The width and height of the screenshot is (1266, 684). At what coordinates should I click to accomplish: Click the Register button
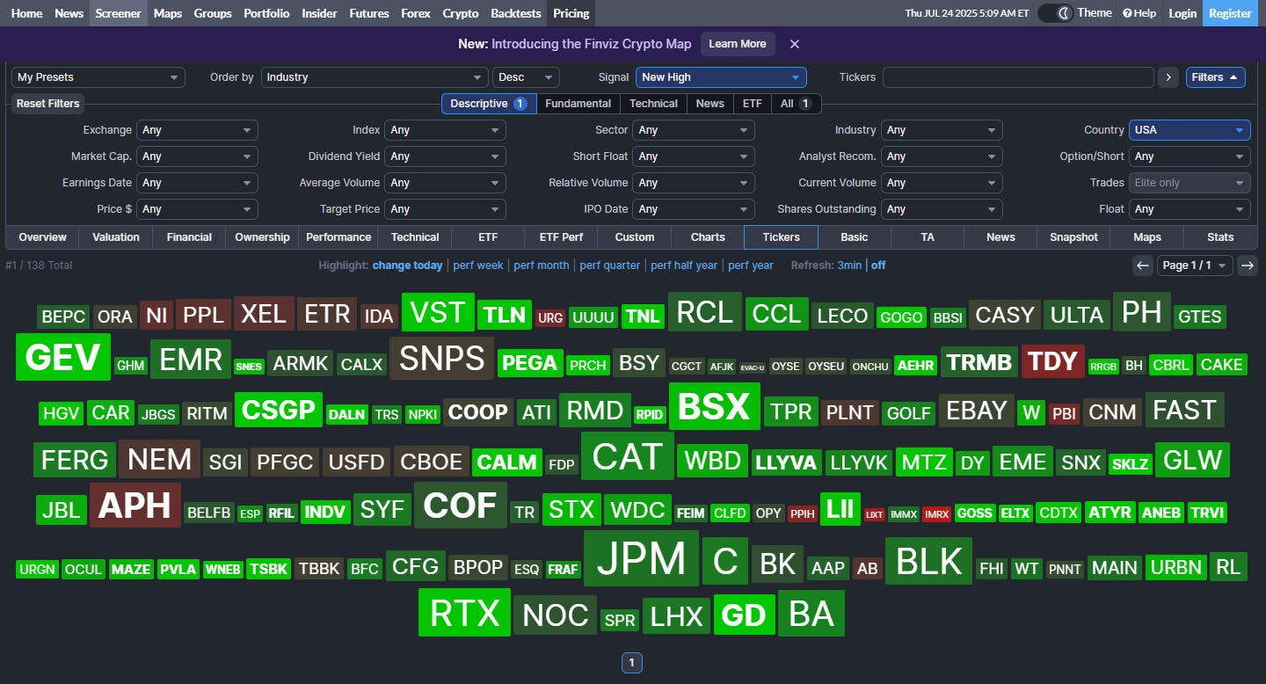[1231, 13]
